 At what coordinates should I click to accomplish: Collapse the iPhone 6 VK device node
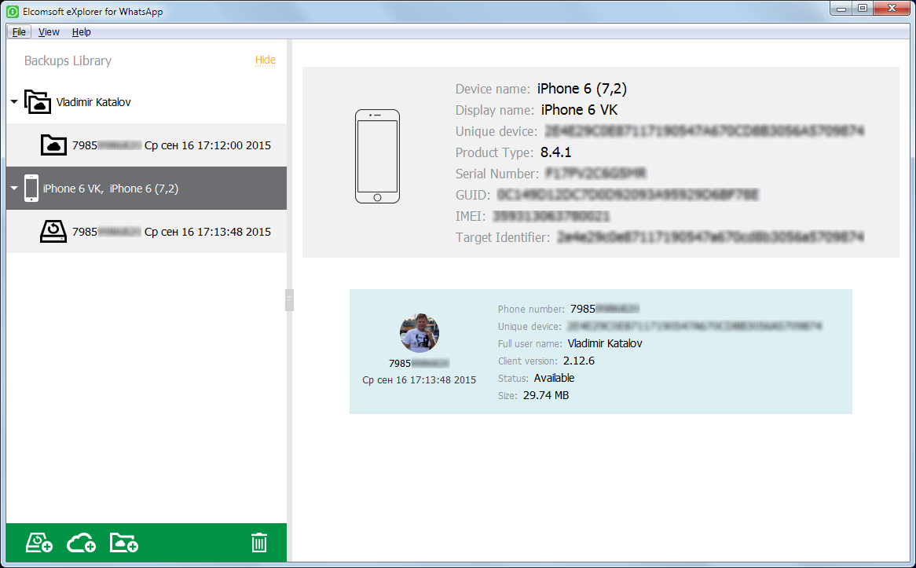13,188
